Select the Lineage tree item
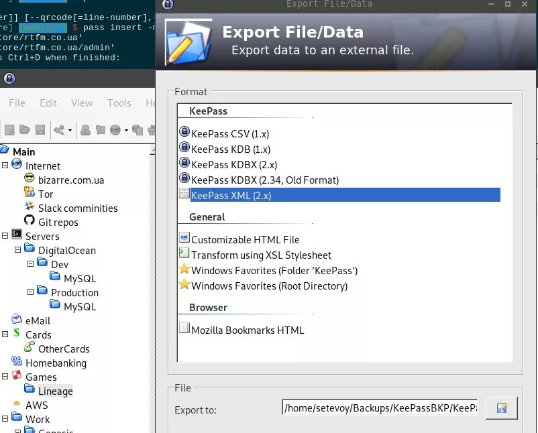This screenshot has width=538, height=433. (x=55, y=391)
